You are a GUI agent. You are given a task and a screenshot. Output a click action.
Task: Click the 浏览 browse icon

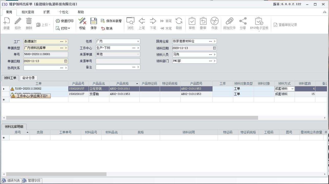click(131, 21)
